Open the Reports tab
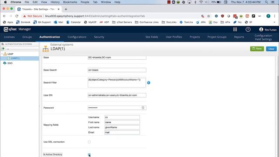The image size is (279, 157). point(239,37)
